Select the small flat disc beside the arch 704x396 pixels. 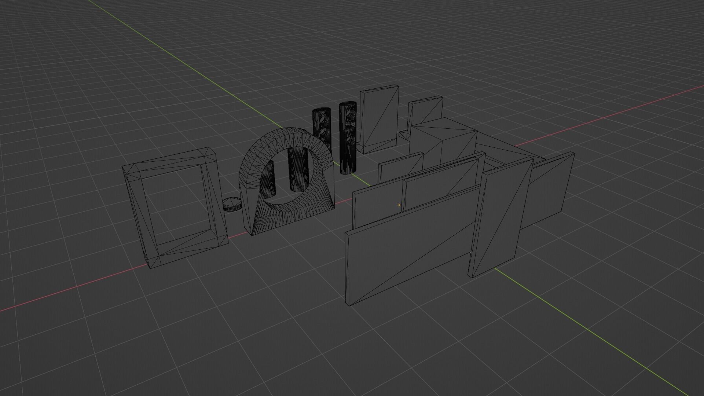point(232,204)
